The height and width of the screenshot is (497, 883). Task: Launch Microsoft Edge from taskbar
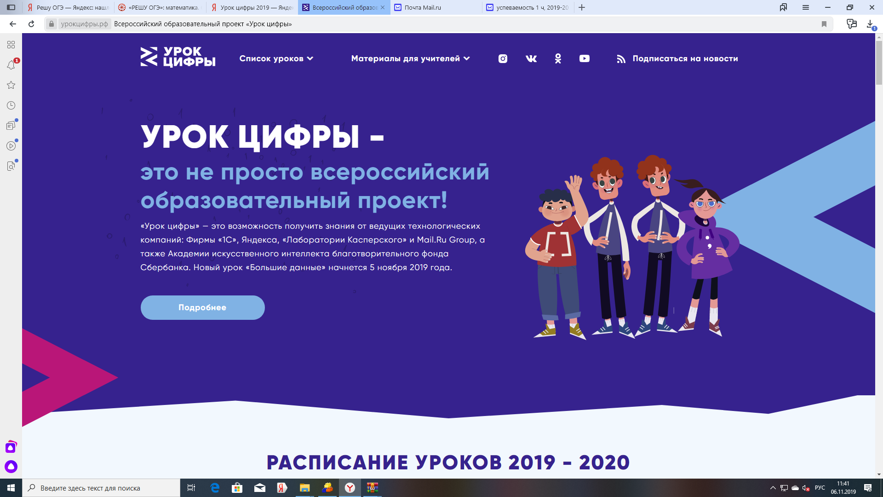[x=215, y=488]
